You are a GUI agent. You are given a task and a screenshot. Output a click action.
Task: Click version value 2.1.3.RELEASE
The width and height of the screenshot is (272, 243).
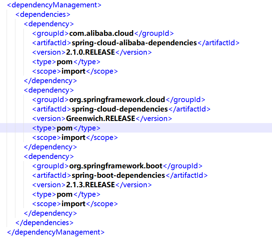(x=91, y=185)
